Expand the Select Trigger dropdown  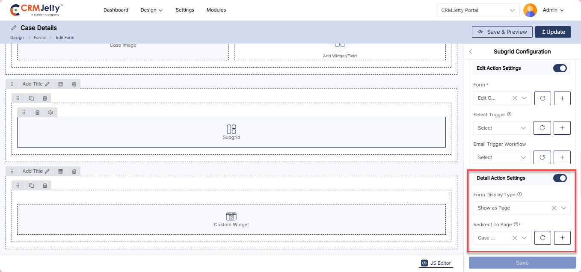coord(502,128)
